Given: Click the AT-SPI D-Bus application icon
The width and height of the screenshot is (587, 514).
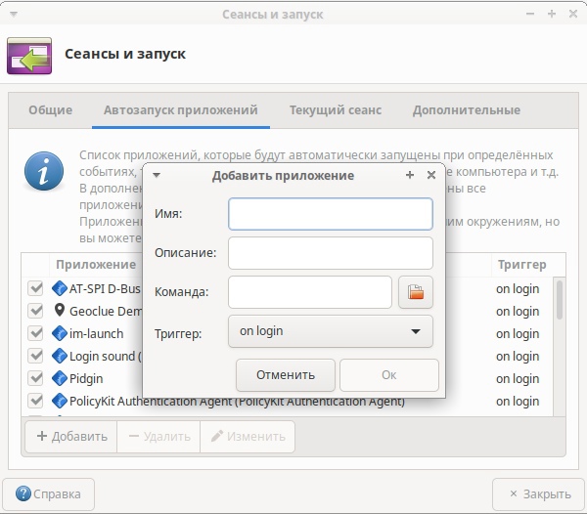Looking at the screenshot, I should pos(60,288).
